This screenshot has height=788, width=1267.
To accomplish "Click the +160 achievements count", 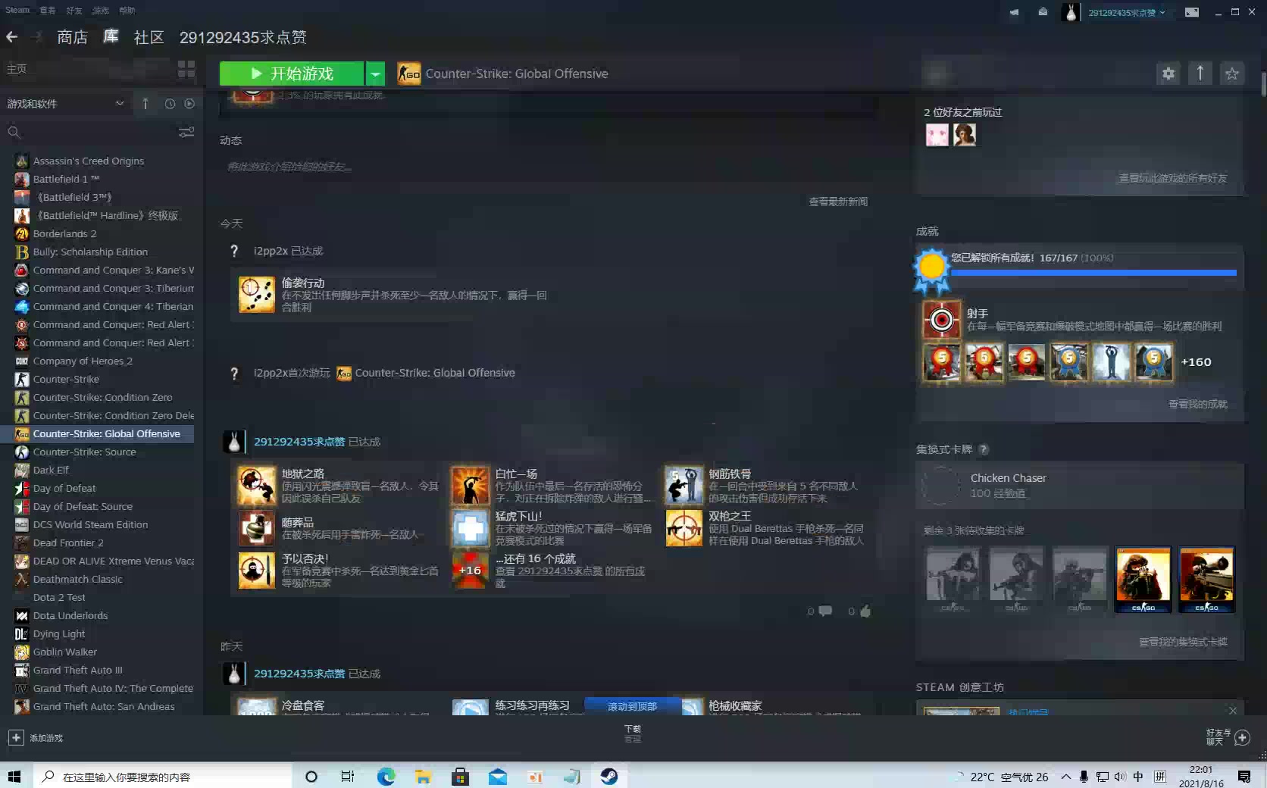I will [1196, 362].
